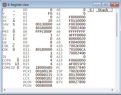Click the left arrow of horizontal scrollbar
Screen dimensions: 121x95
click(4, 90)
